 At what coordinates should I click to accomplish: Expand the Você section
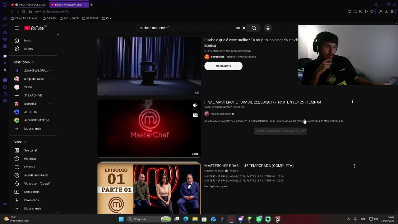tap(20, 142)
